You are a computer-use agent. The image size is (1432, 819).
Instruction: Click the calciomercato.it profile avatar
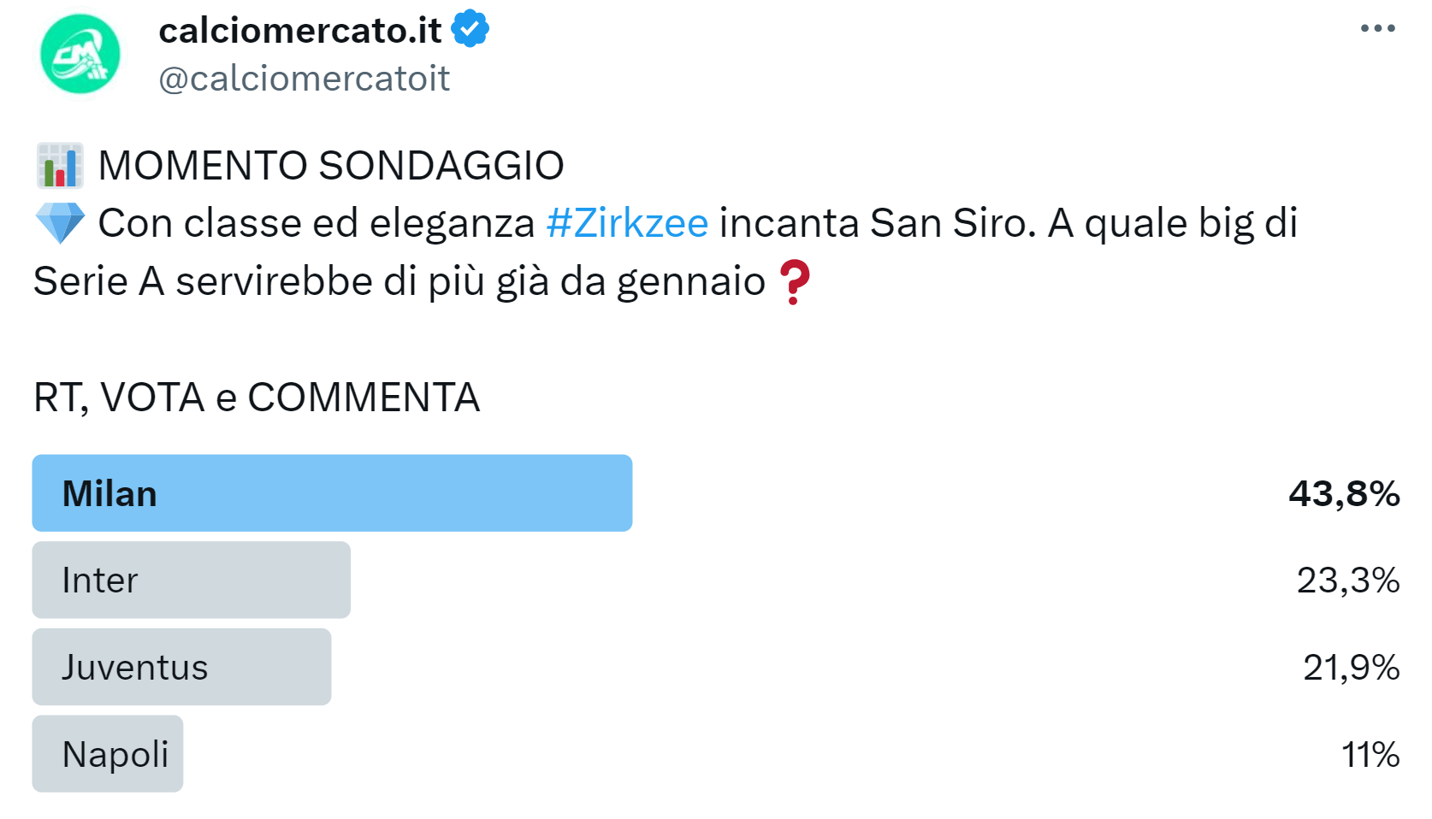point(80,51)
